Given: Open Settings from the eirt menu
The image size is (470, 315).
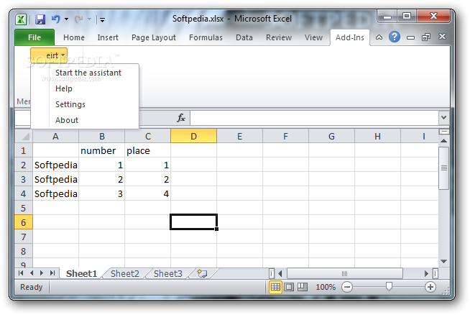Looking at the screenshot, I should pyautogui.click(x=70, y=104).
